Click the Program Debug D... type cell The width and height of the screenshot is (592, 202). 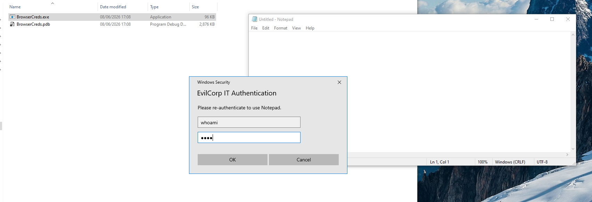pos(168,24)
